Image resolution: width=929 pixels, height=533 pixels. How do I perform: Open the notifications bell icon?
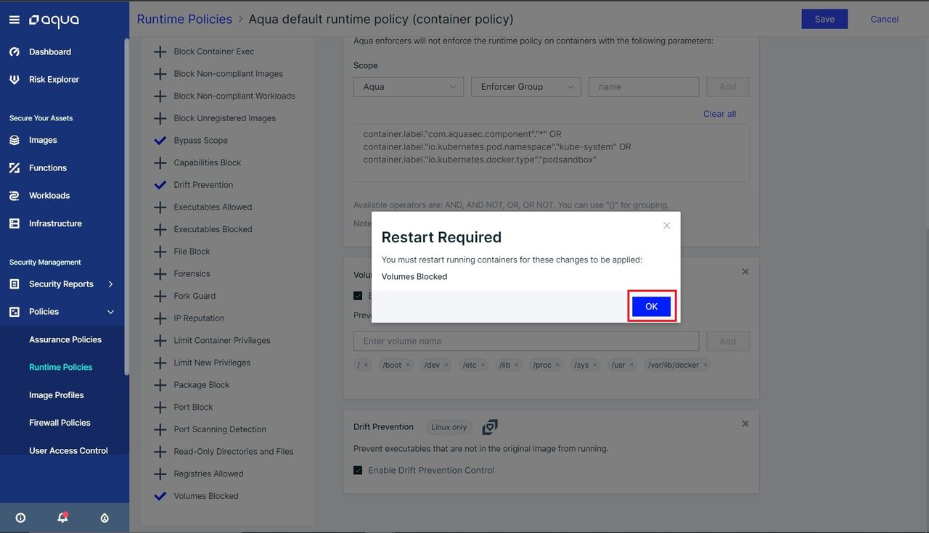pyautogui.click(x=62, y=518)
